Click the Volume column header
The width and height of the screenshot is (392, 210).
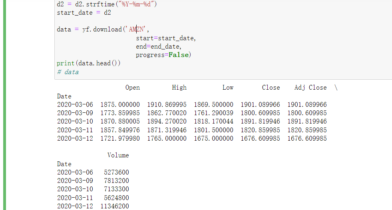118,155
